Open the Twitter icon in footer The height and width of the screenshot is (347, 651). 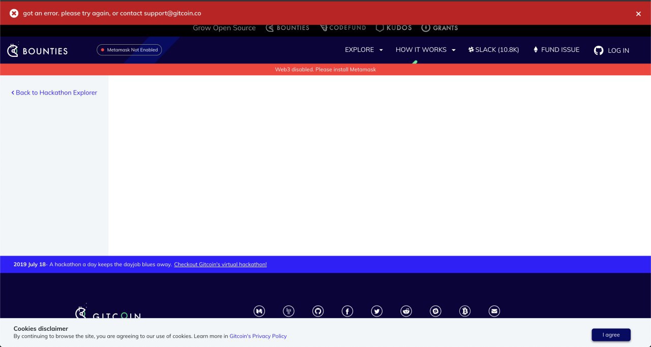coord(377,311)
